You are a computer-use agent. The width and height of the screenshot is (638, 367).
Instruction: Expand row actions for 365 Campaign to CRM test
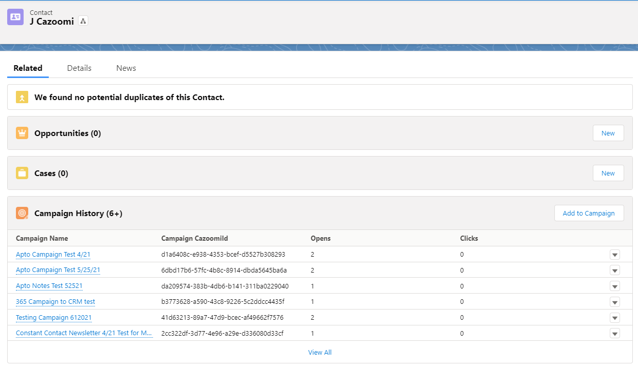[615, 302]
